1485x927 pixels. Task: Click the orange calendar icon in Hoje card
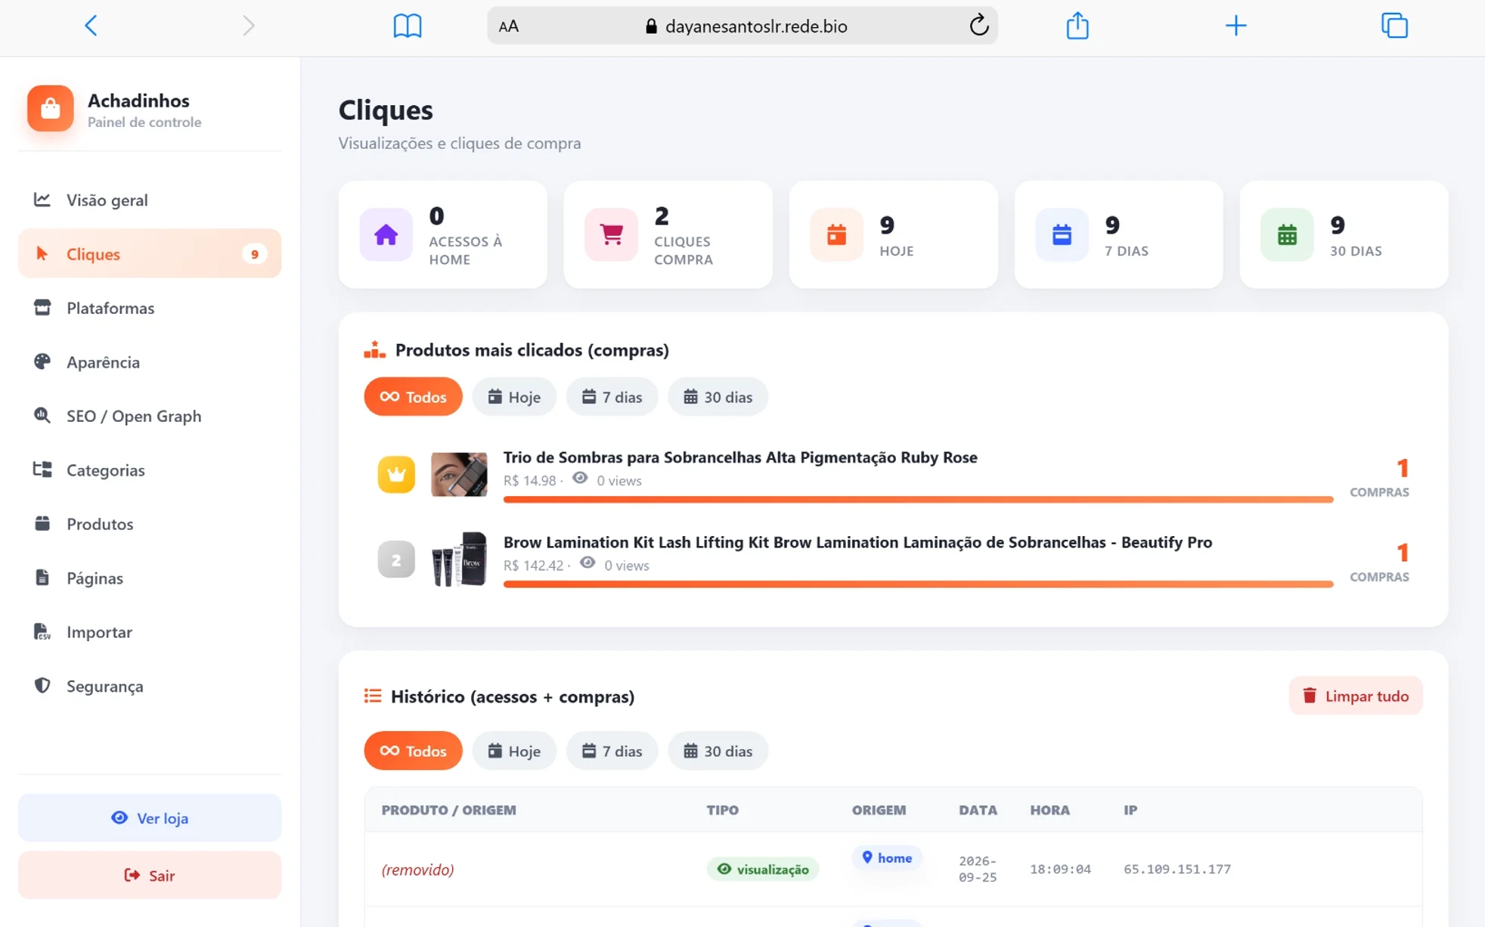(836, 234)
